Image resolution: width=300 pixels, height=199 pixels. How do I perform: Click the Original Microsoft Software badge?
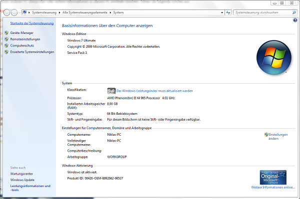click(x=273, y=177)
